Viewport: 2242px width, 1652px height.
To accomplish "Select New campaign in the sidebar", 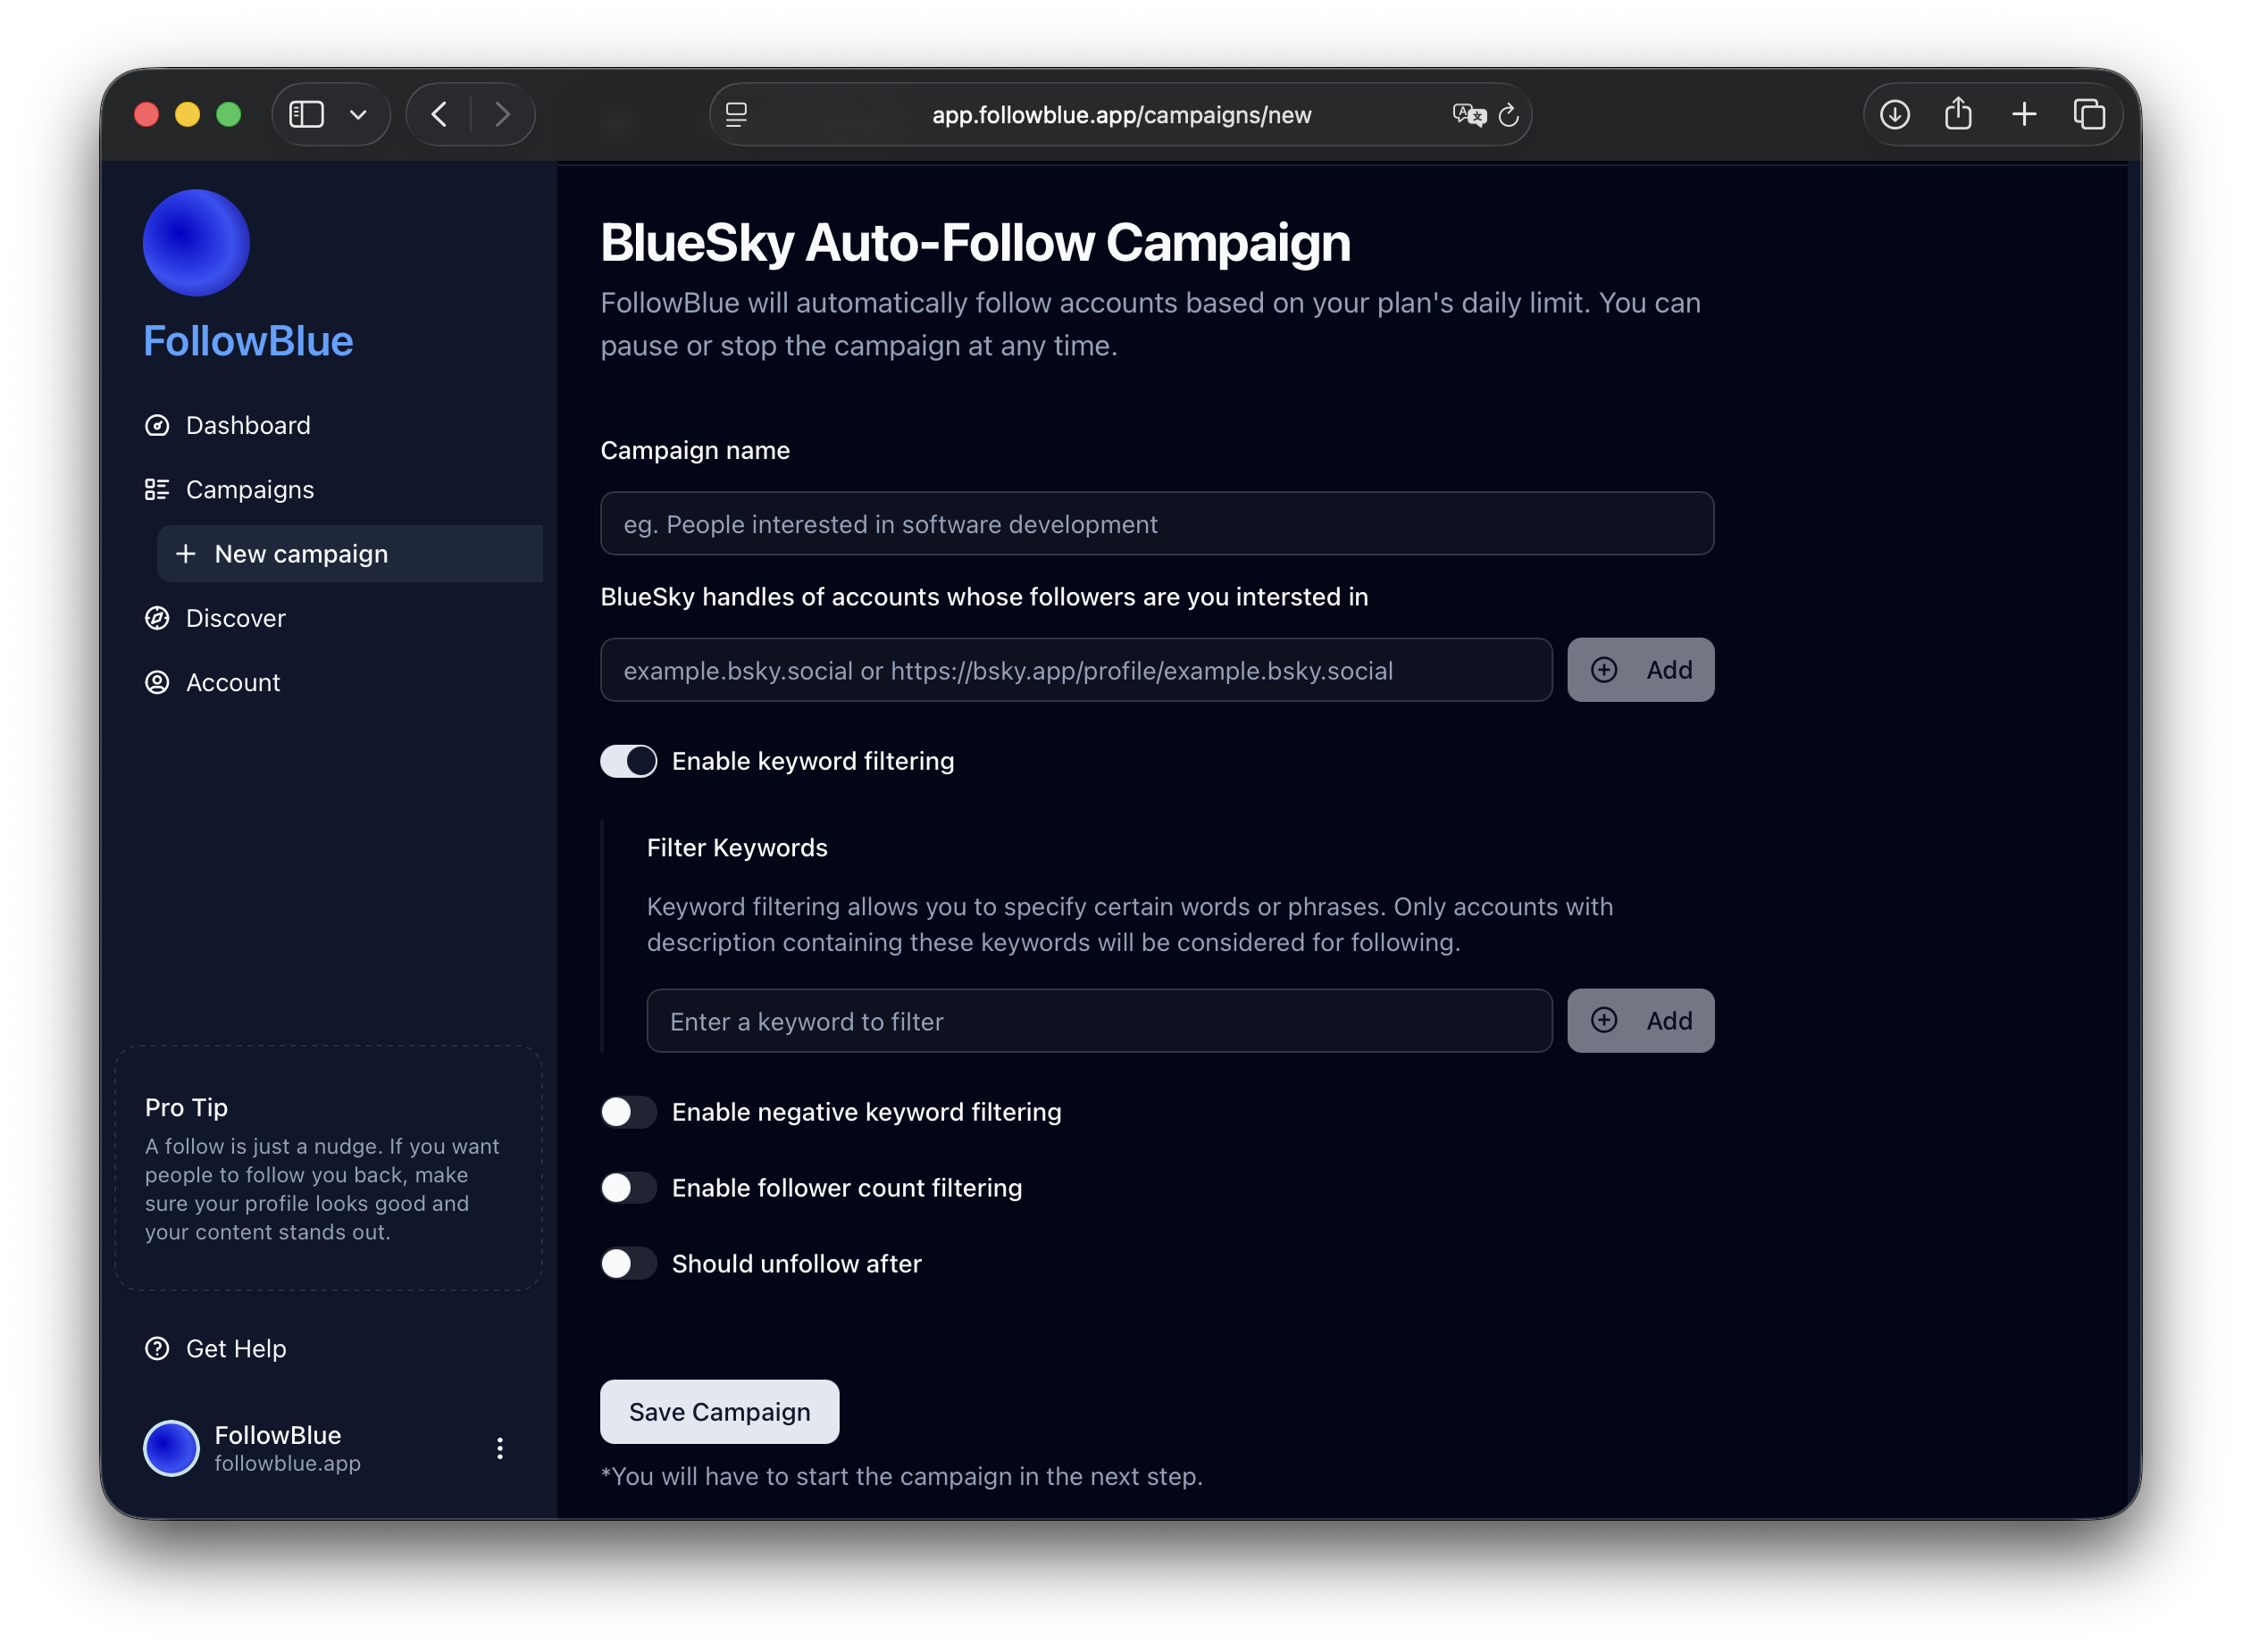I will click(x=301, y=553).
